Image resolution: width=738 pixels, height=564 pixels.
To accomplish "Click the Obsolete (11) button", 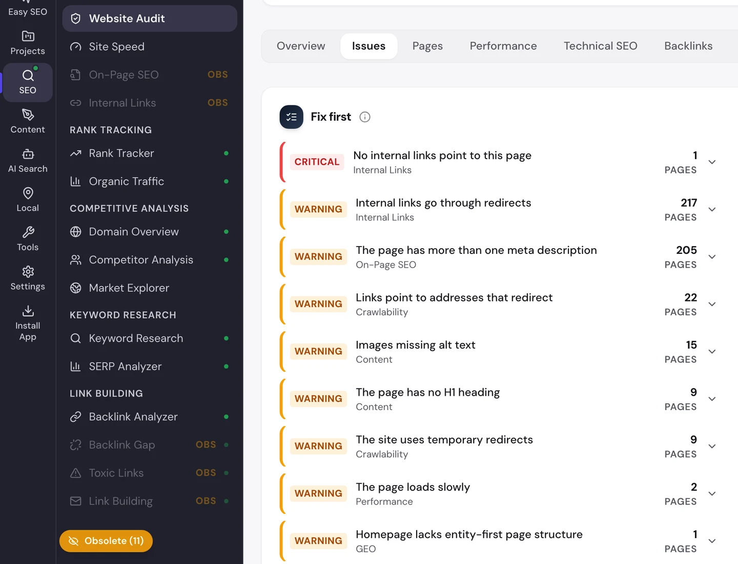I will pyautogui.click(x=106, y=541).
